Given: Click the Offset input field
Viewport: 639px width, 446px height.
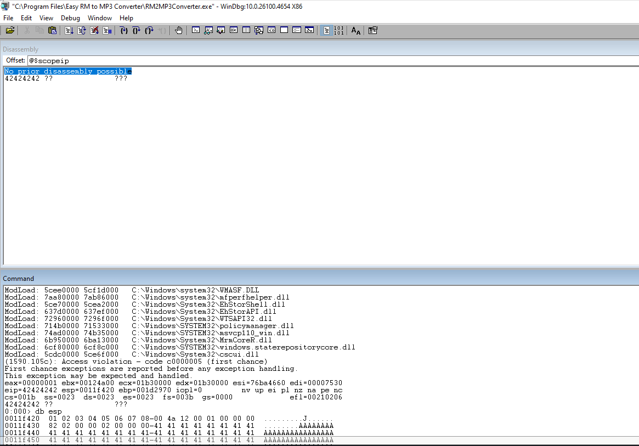Looking at the screenshot, I should tap(329, 60).
